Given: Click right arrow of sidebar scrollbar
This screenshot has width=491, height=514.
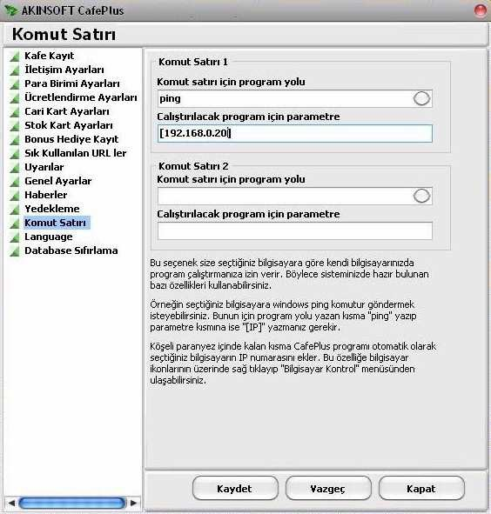Looking at the screenshot, I should 133,503.
